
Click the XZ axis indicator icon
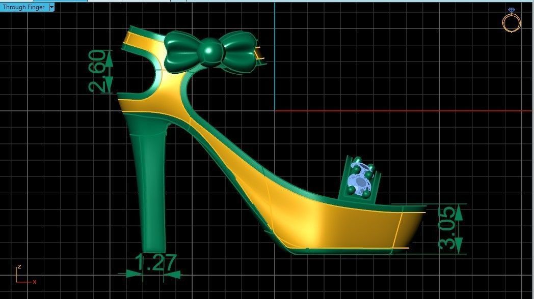point(25,275)
